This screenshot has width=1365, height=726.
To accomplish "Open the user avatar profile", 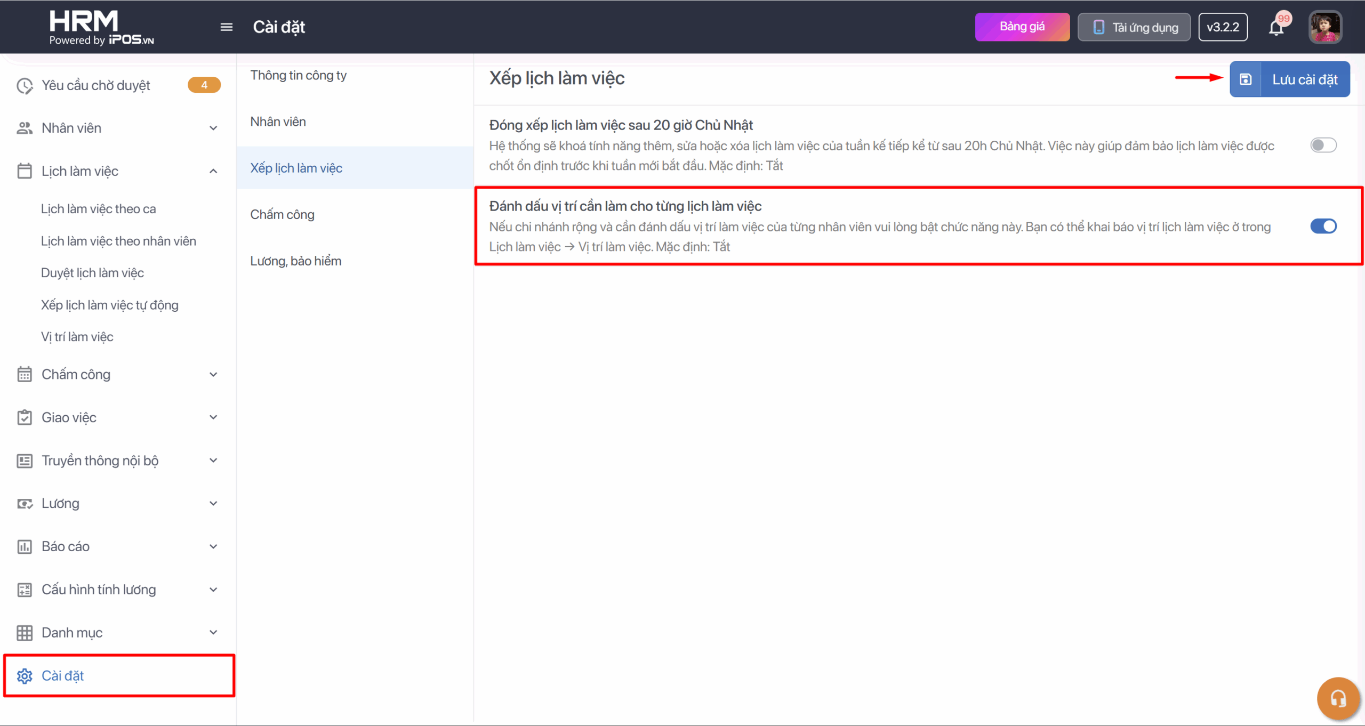I will 1325,27.
